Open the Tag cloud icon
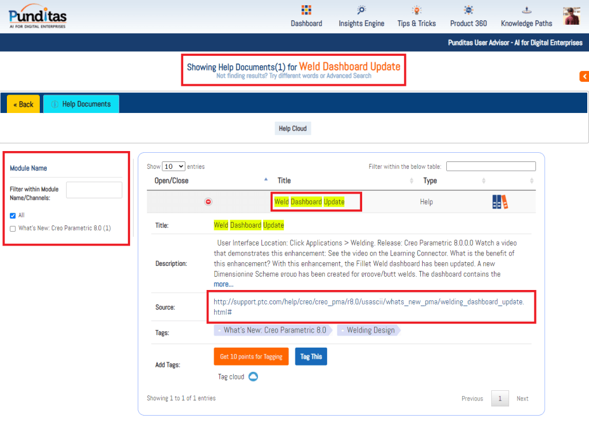 click(x=253, y=377)
